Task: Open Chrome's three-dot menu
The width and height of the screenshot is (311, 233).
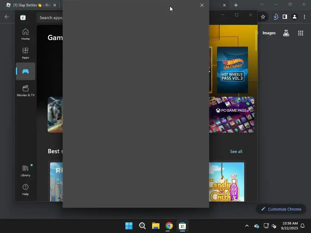Action: (x=304, y=17)
